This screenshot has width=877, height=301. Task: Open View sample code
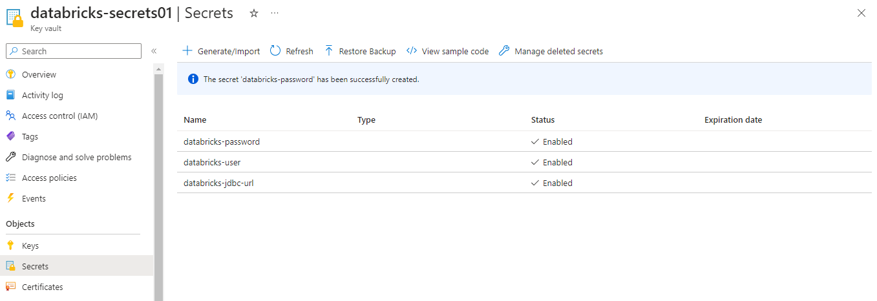[447, 51]
